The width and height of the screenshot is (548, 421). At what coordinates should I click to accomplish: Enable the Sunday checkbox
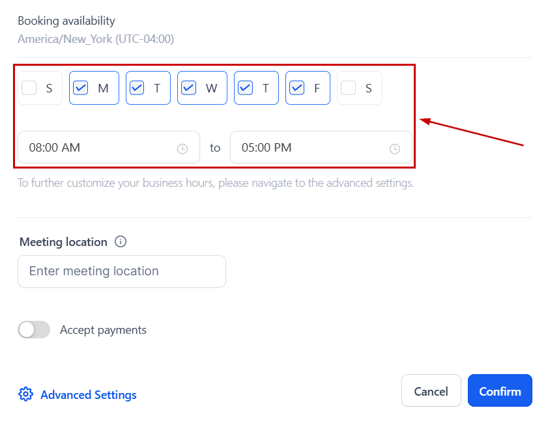click(29, 88)
